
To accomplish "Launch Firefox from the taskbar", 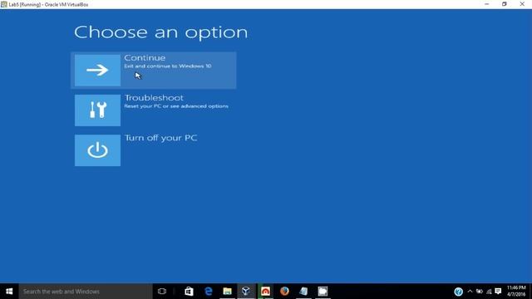I will [x=284, y=292].
